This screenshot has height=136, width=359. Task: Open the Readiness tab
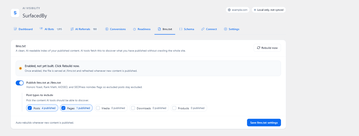click(142, 29)
